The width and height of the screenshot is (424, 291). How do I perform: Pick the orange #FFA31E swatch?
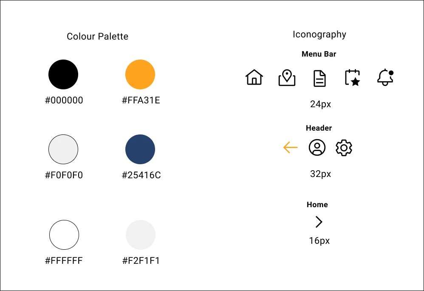point(140,74)
